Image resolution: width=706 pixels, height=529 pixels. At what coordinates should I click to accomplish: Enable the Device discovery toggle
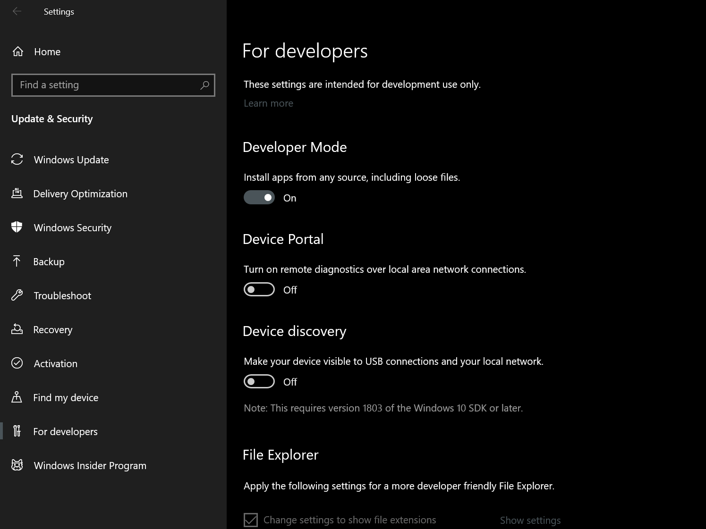coord(259,382)
